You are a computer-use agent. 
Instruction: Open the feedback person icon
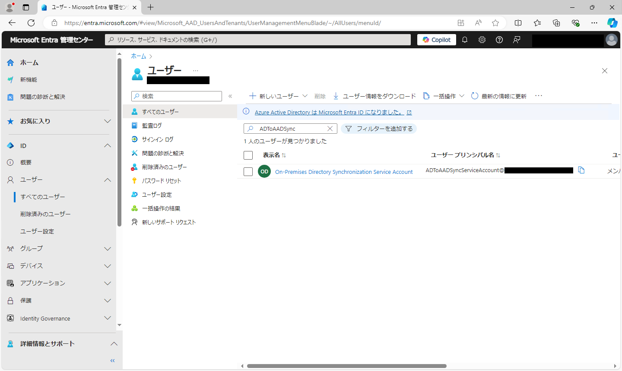tap(517, 40)
